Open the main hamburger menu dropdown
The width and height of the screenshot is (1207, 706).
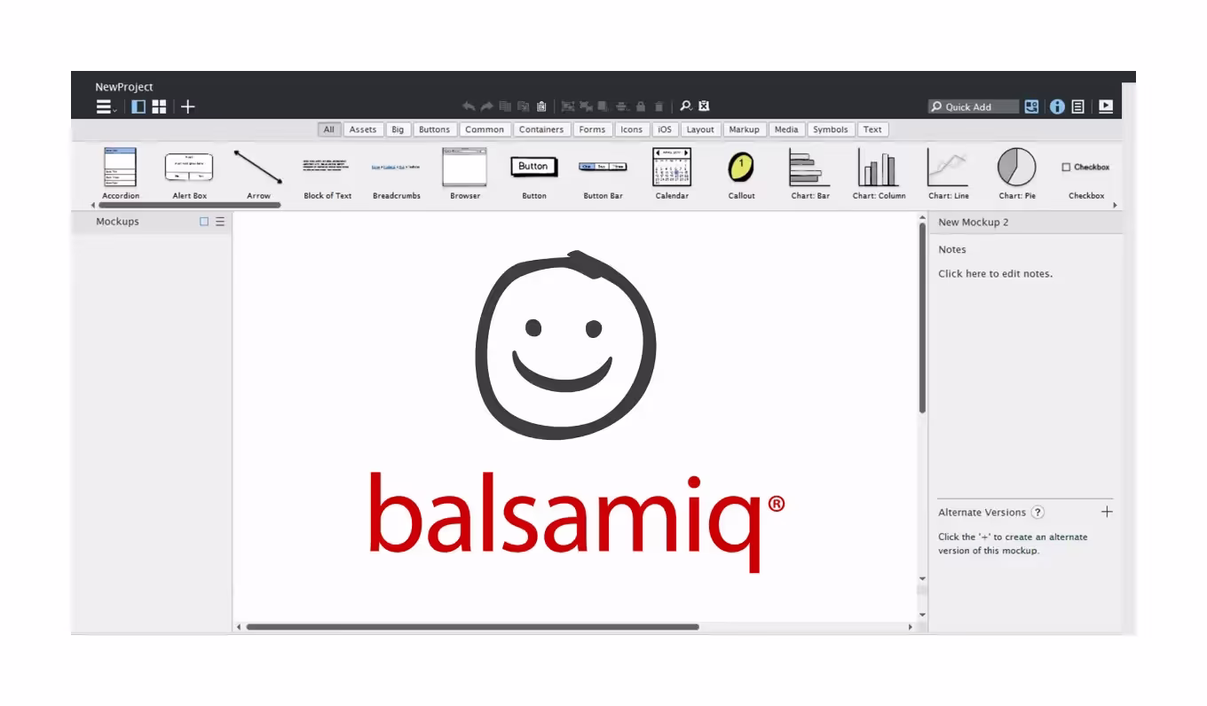(x=106, y=107)
